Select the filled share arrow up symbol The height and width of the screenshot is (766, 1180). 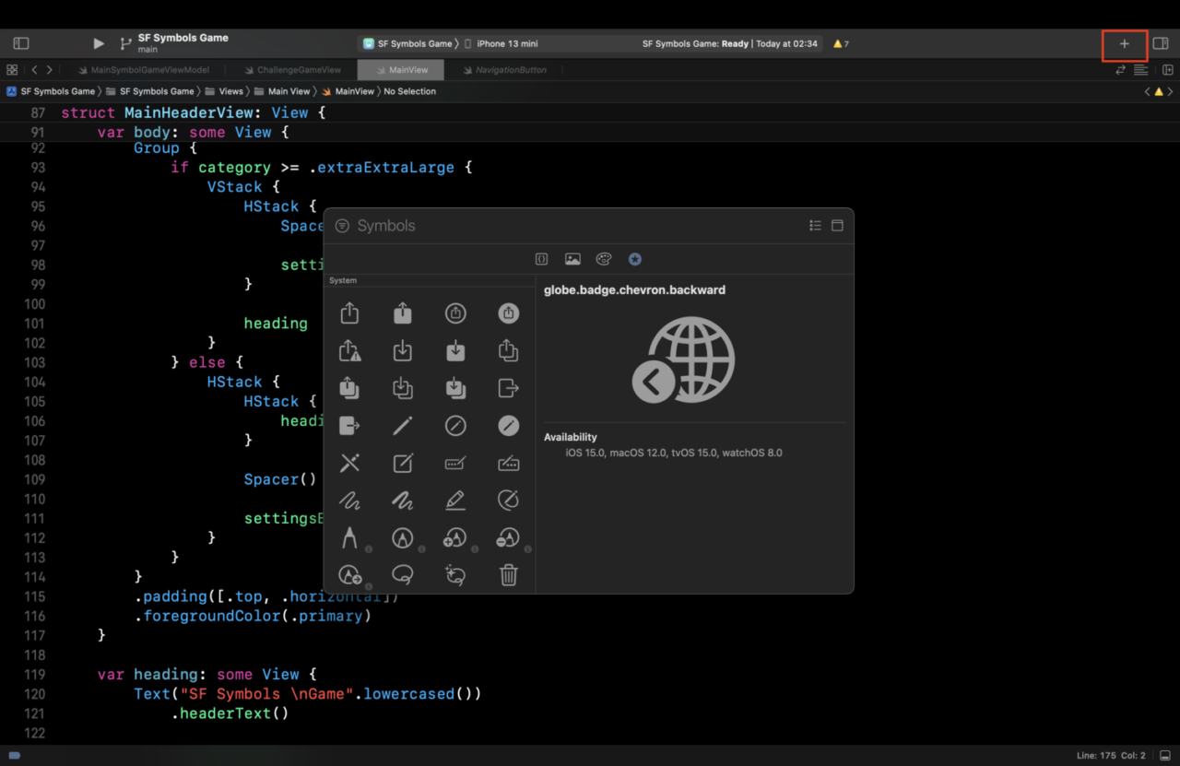pos(403,313)
